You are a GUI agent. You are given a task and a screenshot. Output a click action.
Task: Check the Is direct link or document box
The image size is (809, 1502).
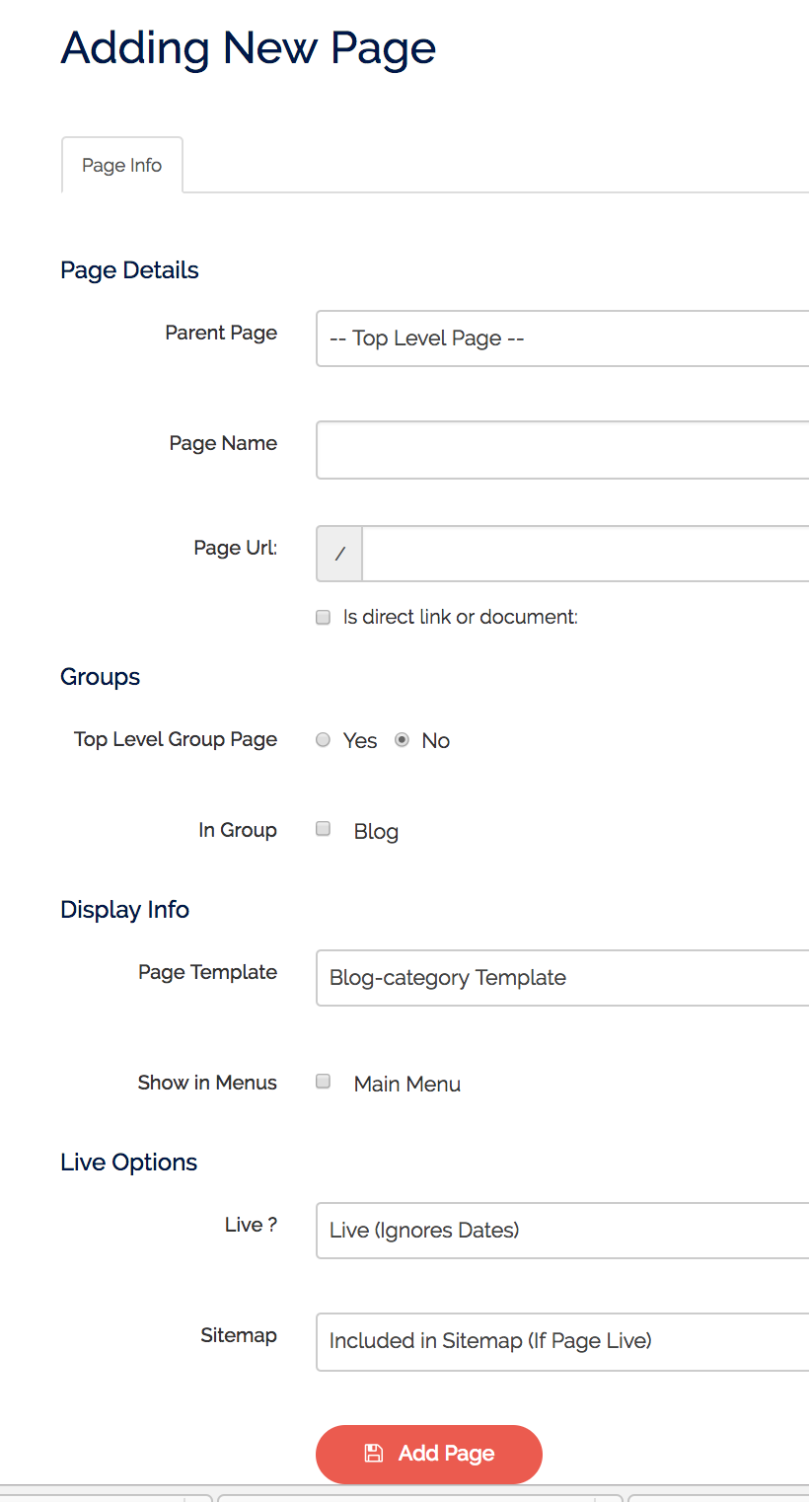click(323, 617)
